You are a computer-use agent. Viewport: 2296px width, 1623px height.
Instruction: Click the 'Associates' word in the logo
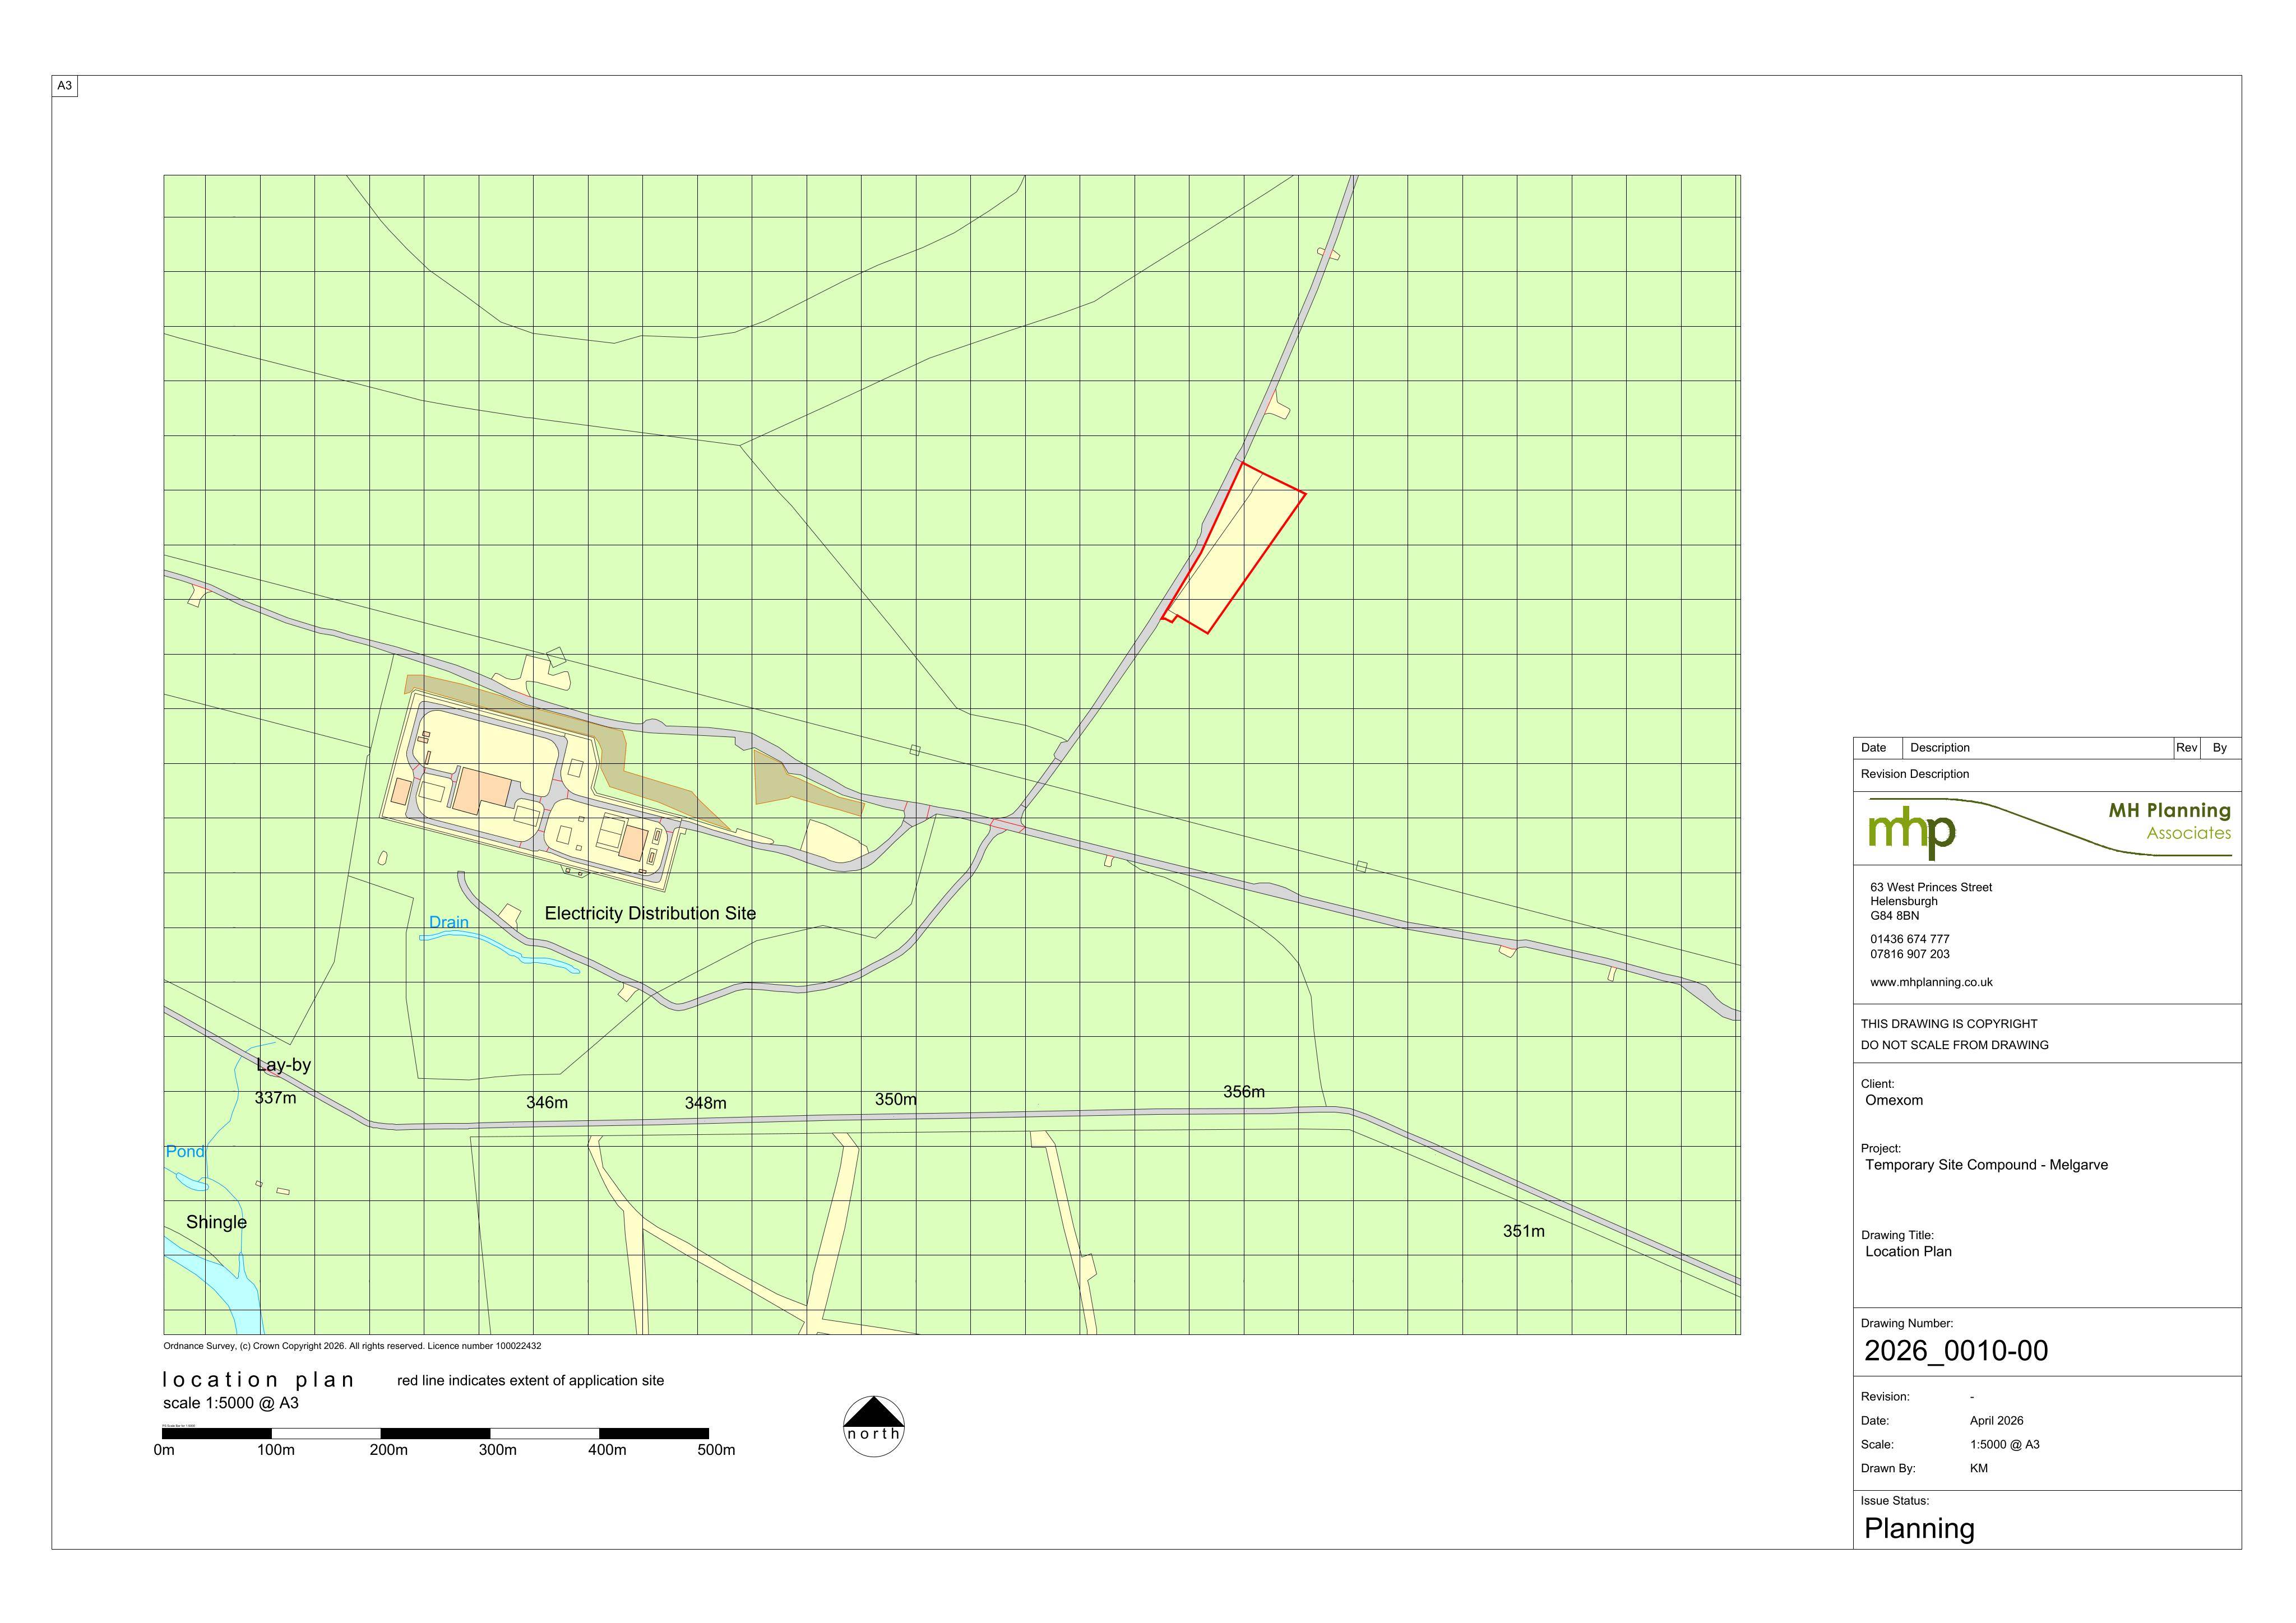pos(2188,833)
